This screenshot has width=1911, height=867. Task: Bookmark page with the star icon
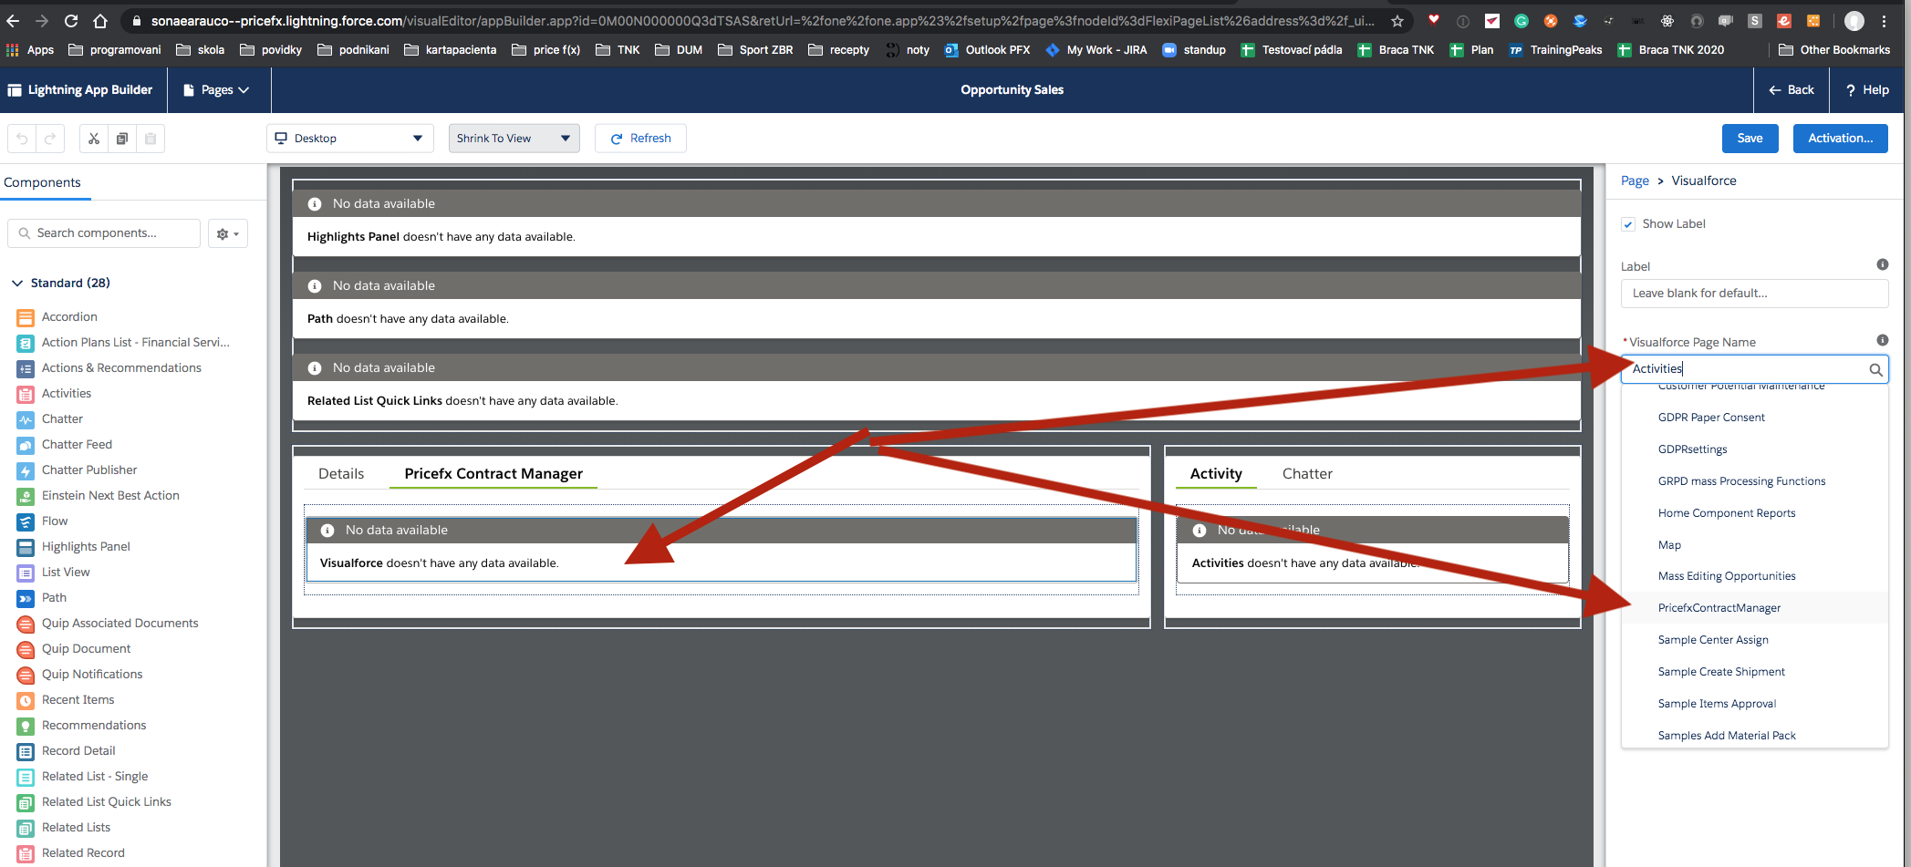[1397, 21]
